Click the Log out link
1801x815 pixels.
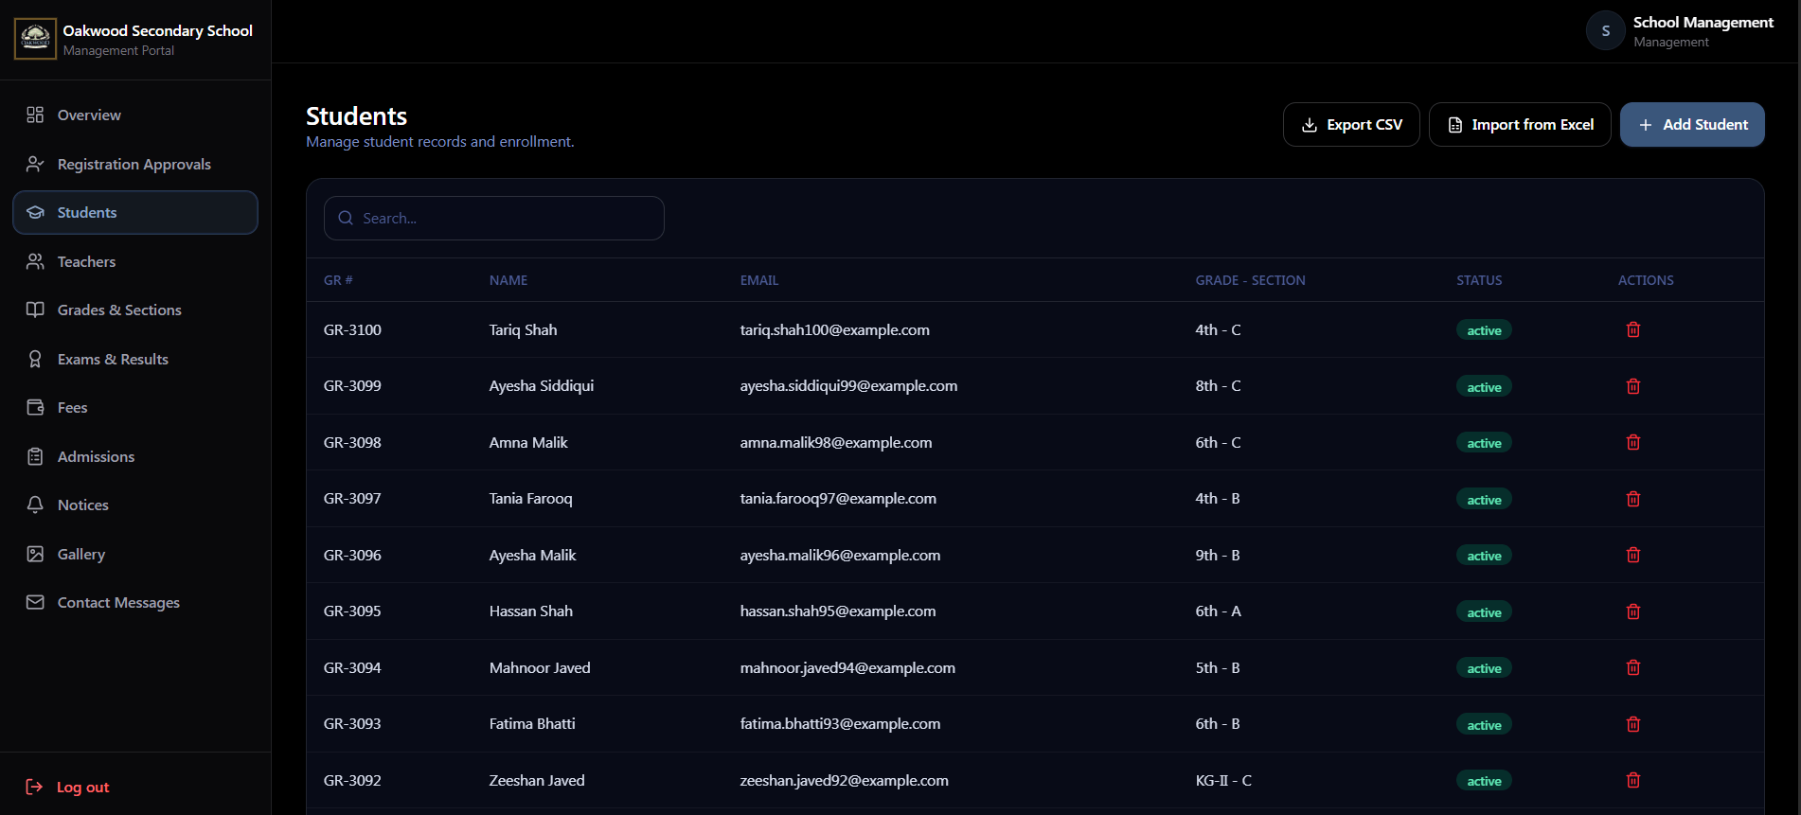tap(68, 787)
